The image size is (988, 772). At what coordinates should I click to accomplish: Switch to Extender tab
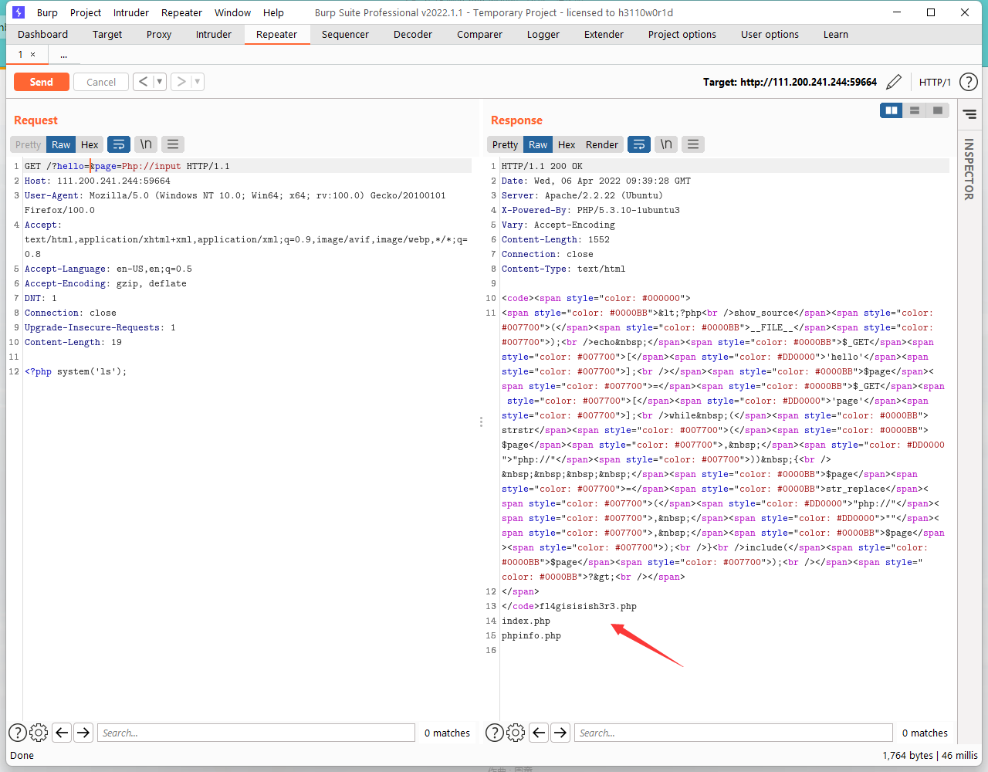(x=604, y=34)
